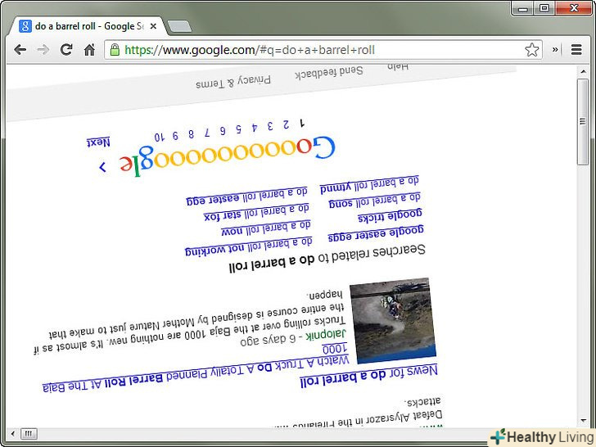Open the Privacy & Terms link

(233, 81)
